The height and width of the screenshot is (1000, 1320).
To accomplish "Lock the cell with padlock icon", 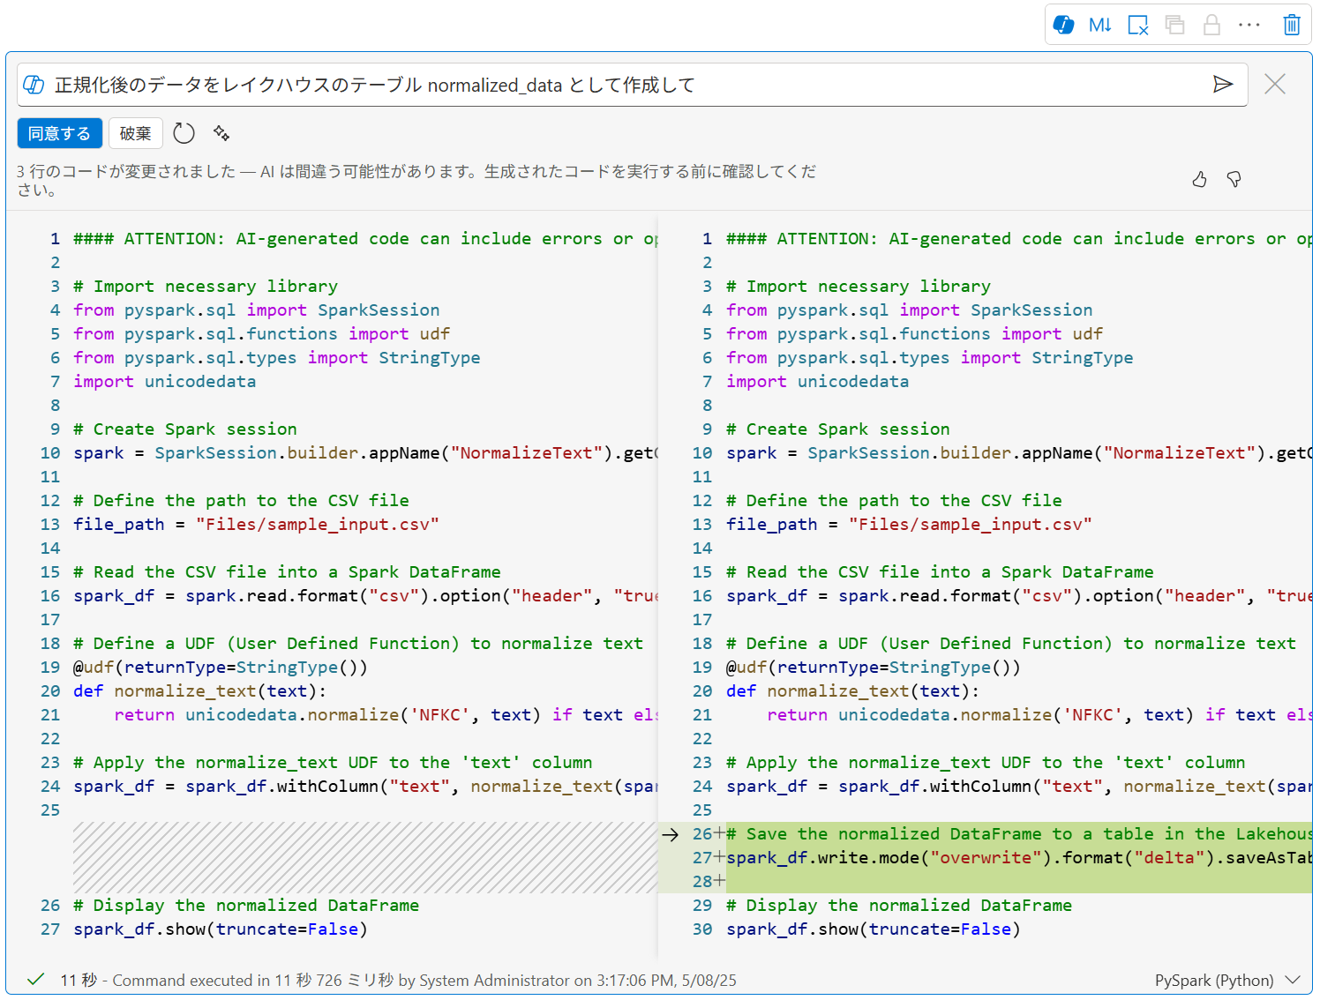I will click(x=1212, y=25).
